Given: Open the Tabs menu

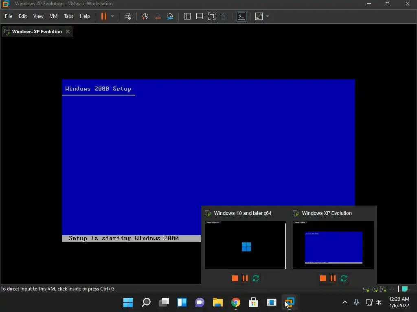Looking at the screenshot, I should [68, 16].
